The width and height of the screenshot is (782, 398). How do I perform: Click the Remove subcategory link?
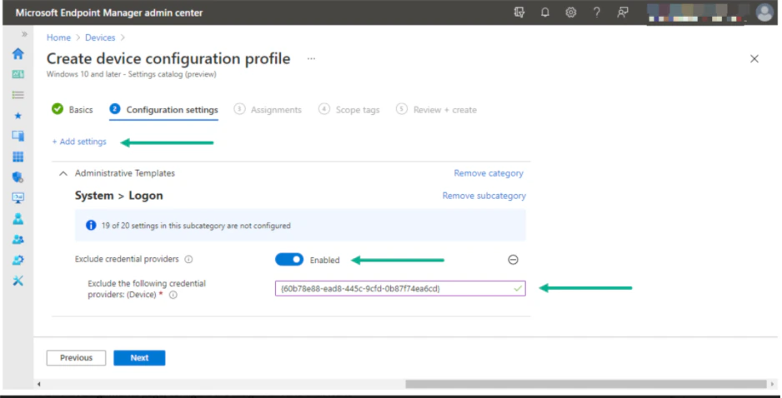(484, 196)
